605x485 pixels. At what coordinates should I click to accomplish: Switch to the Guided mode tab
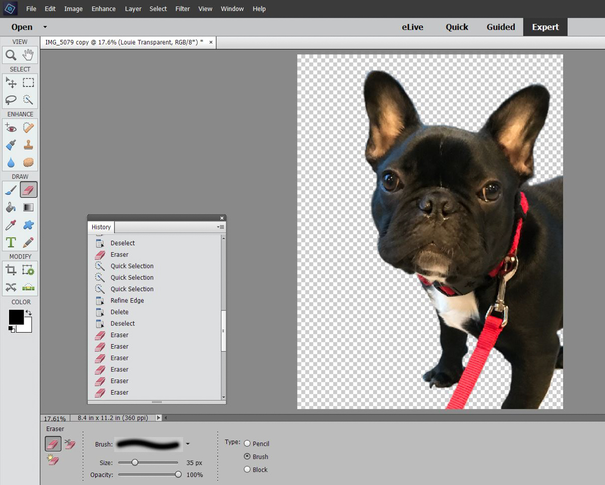501,27
